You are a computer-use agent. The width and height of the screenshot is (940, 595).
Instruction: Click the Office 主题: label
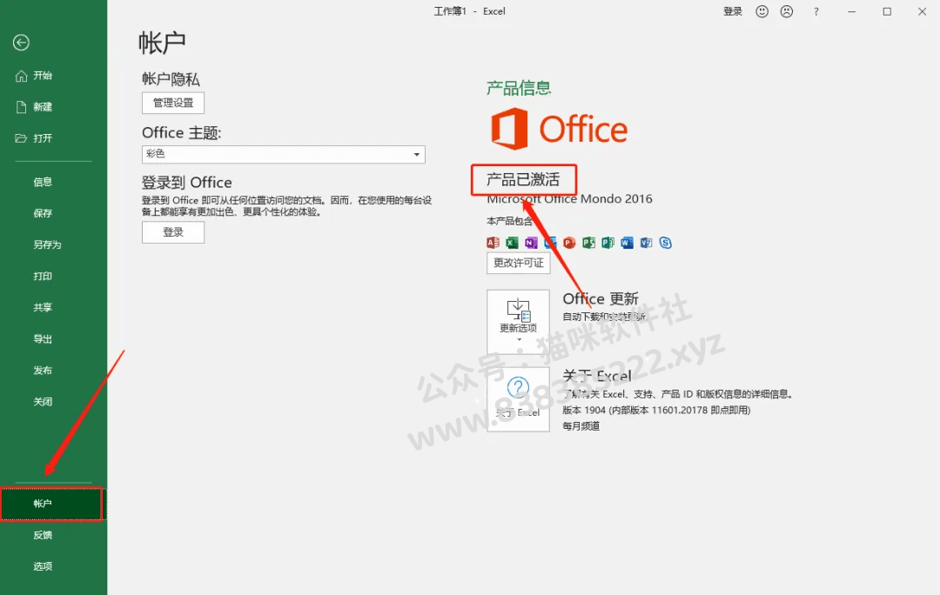point(182,132)
